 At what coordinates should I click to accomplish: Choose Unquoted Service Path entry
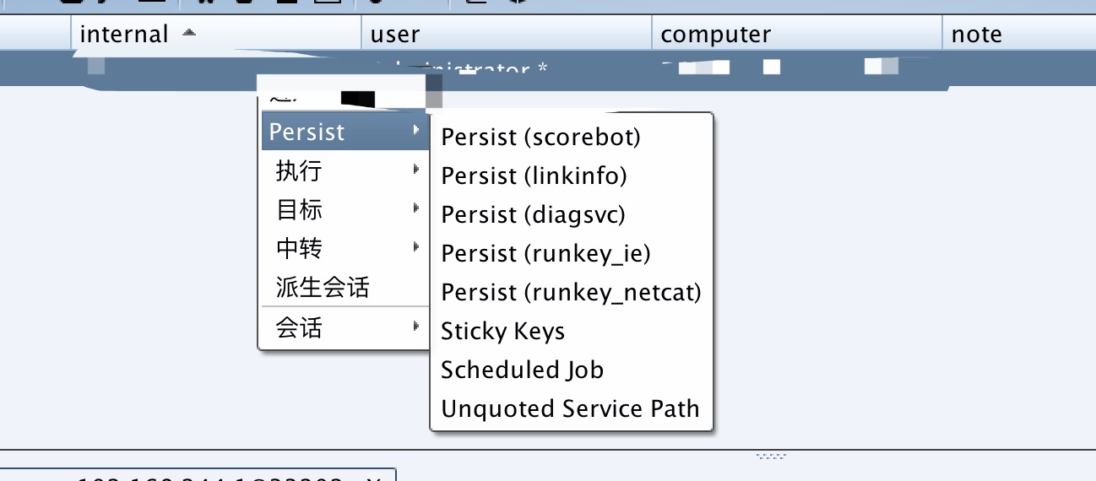pyautogui.click(x=570, y=408)
